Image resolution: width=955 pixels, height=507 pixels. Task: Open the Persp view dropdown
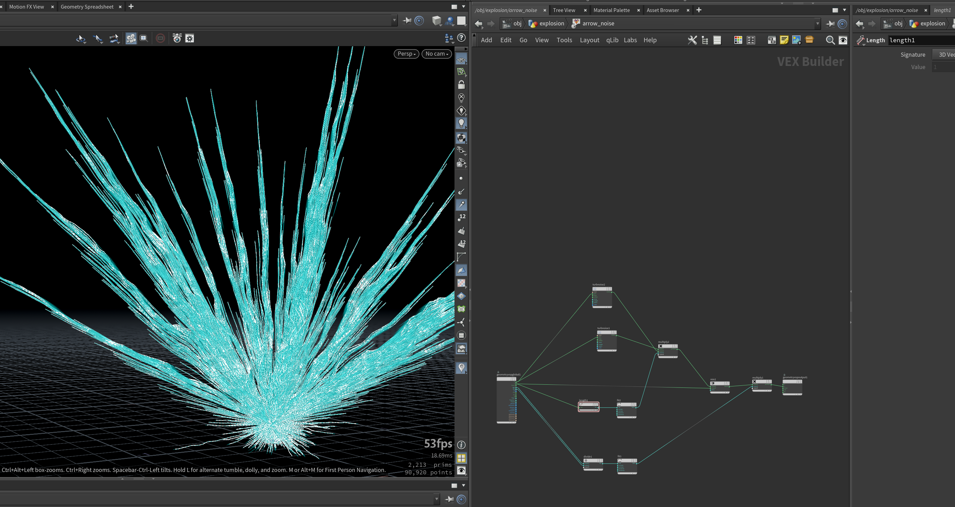pos(406,54)
